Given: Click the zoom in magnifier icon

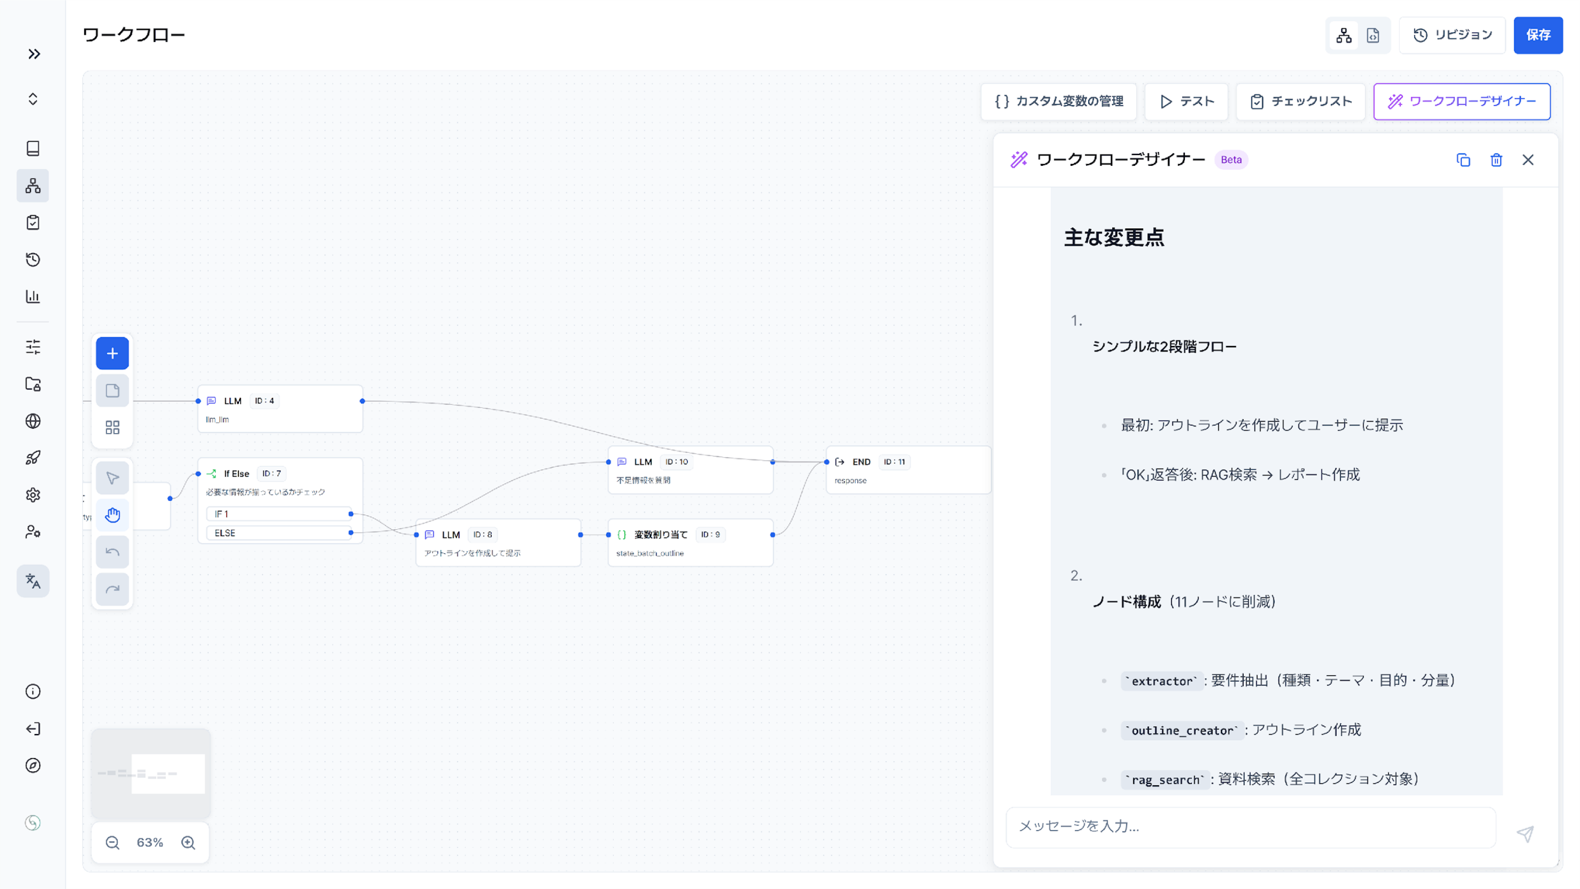Looking at the screenshot, I should (x=189, y=842).
